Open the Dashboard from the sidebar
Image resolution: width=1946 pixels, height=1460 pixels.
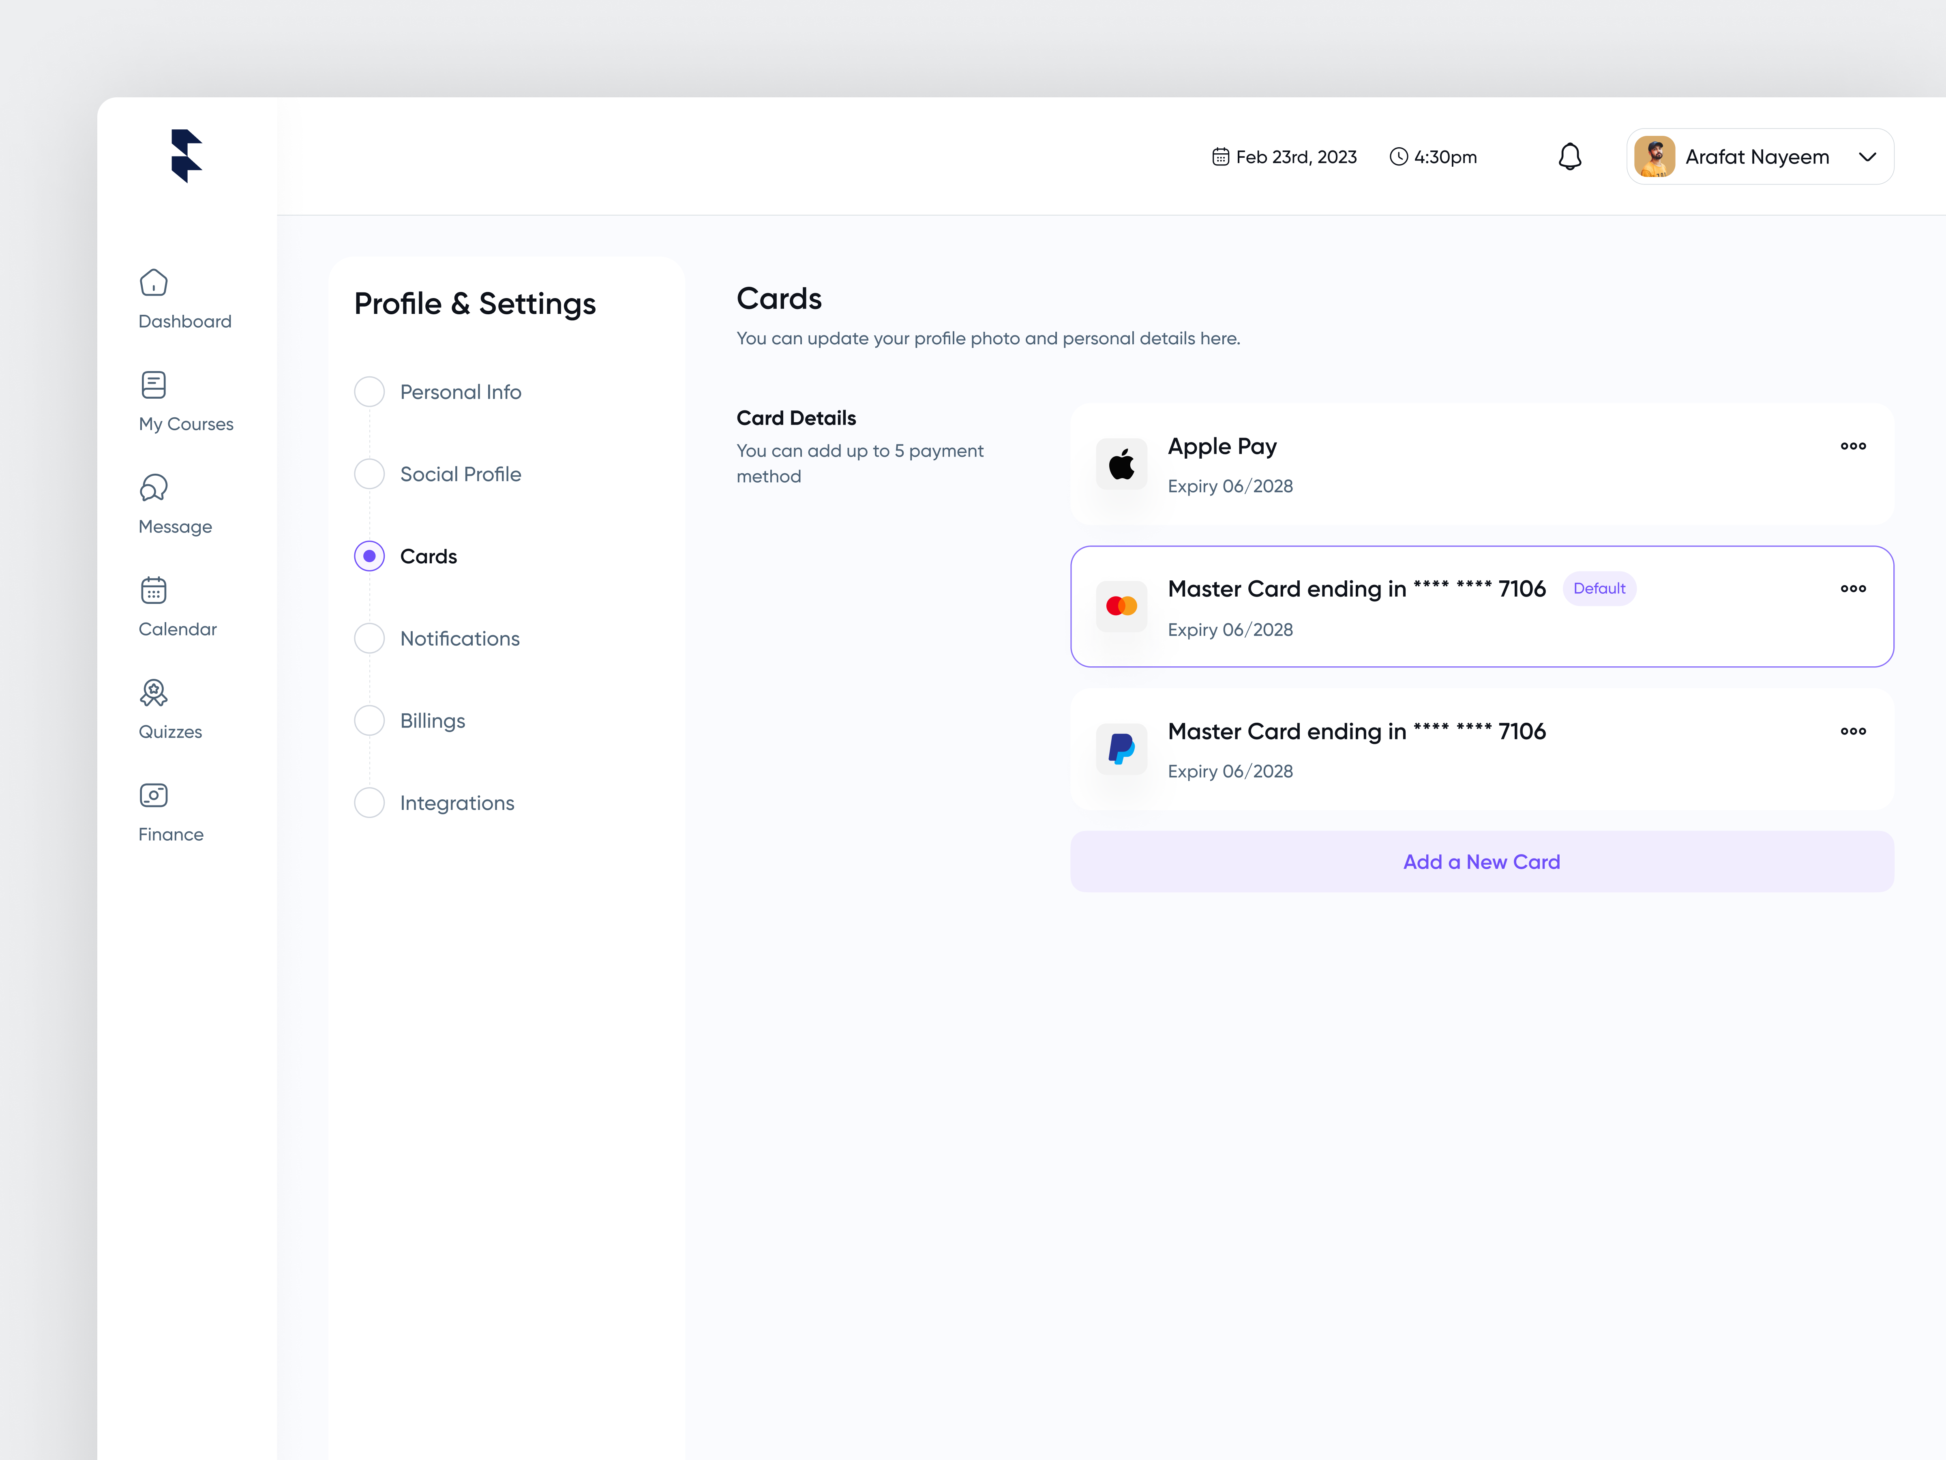[x=184, y=299]
